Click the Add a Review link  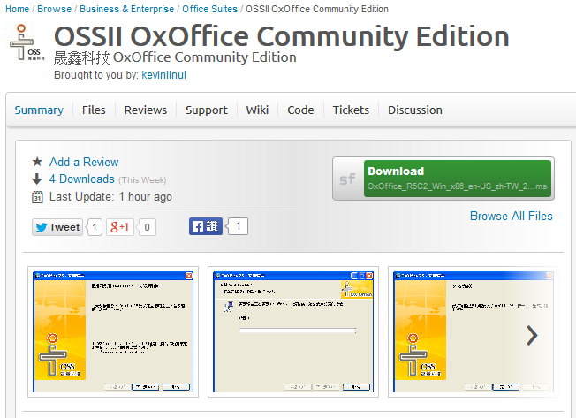click(84, 162)
